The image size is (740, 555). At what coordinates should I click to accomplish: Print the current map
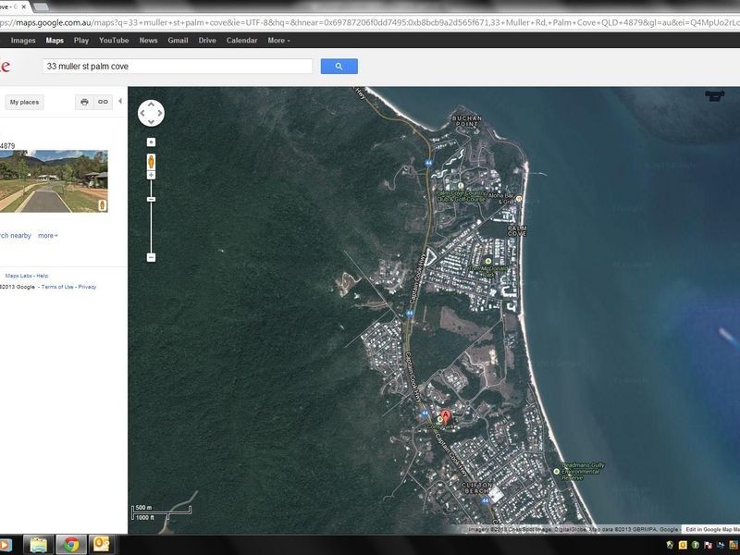point(84,102)
